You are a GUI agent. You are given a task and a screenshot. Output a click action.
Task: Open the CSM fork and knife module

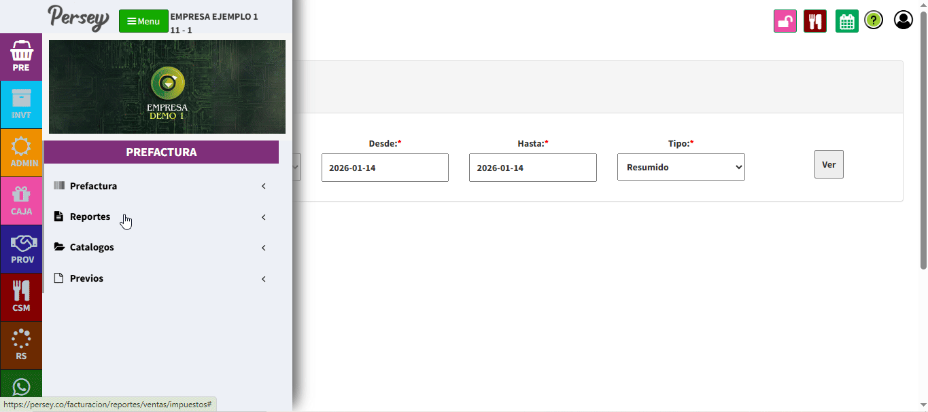coord(21,297)
